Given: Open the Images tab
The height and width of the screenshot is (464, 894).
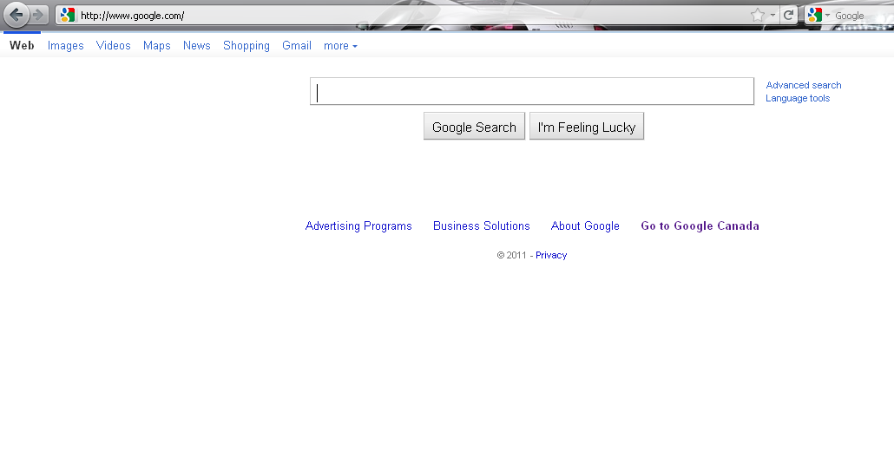Looking at the screenshot, I should 66,46.
